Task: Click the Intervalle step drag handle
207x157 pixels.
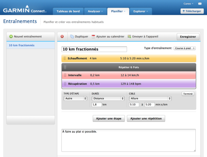Action: click(65, 75)
